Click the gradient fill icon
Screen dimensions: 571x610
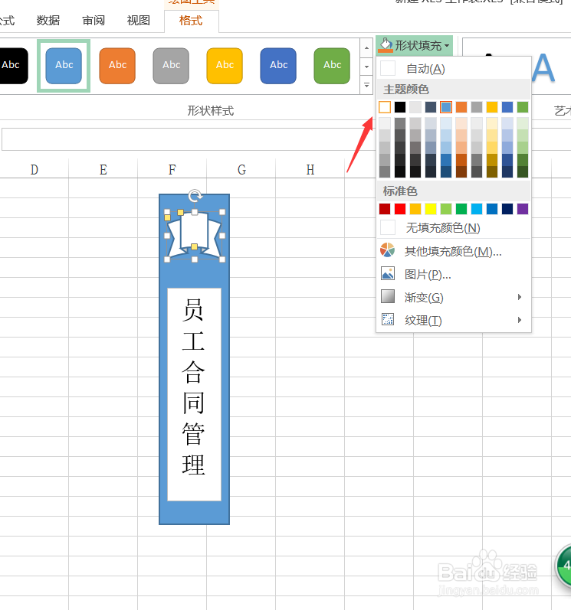[388, 296]
